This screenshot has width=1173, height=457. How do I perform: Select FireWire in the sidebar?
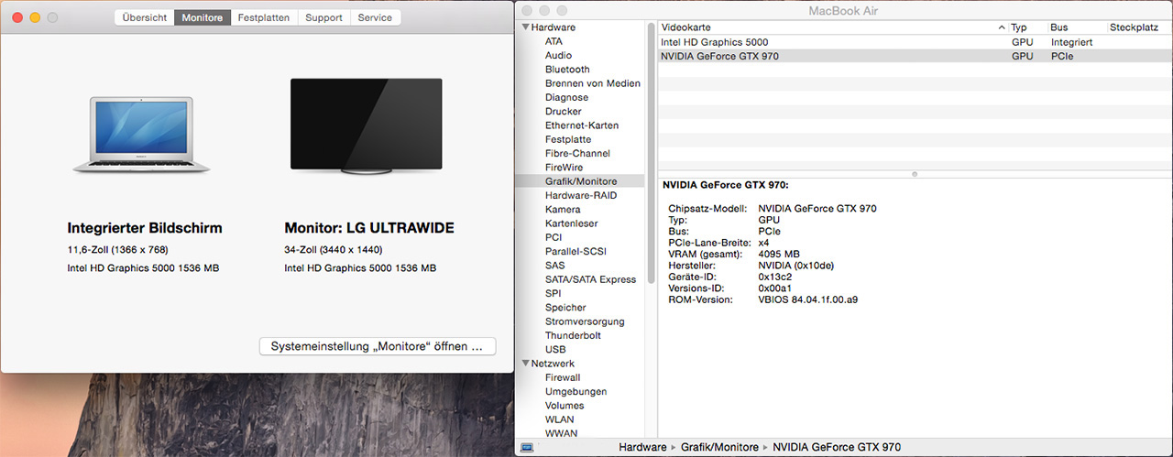[564, 168]
